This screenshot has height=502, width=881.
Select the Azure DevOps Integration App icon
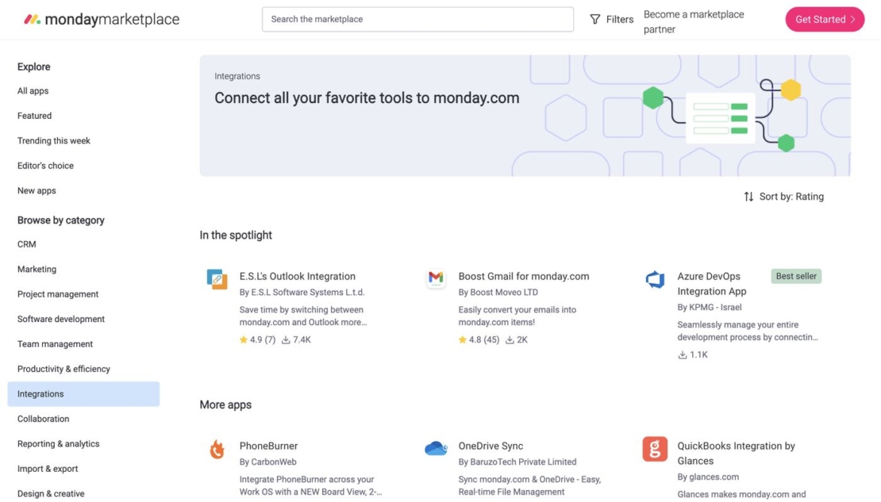(654, 278)
